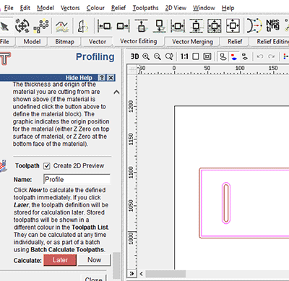289x281 pixels.
Task: Open the Vectors menu
Action: click(70, 8)
